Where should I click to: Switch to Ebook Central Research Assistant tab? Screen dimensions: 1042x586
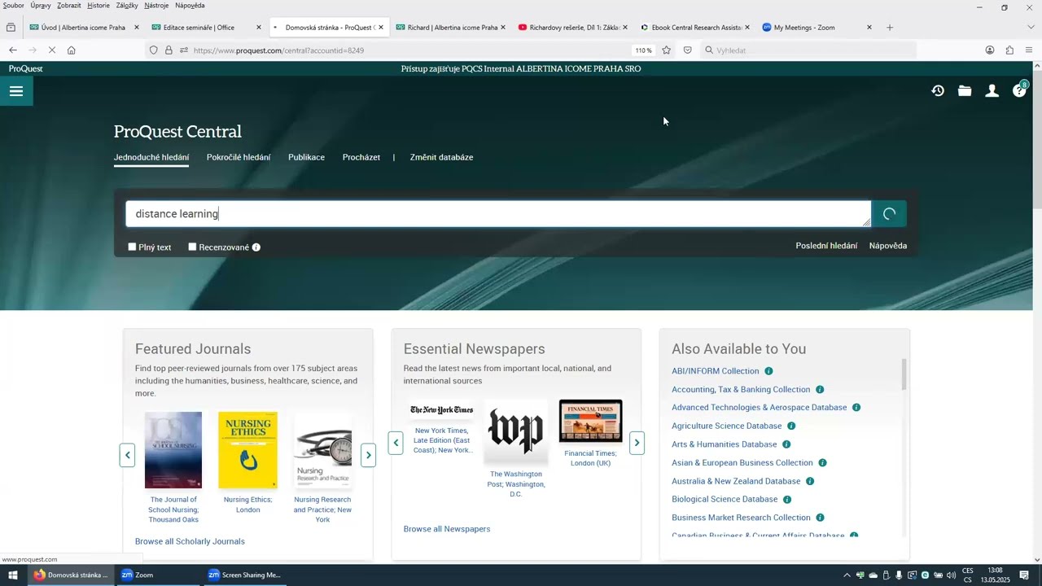[x=694, y=28]
